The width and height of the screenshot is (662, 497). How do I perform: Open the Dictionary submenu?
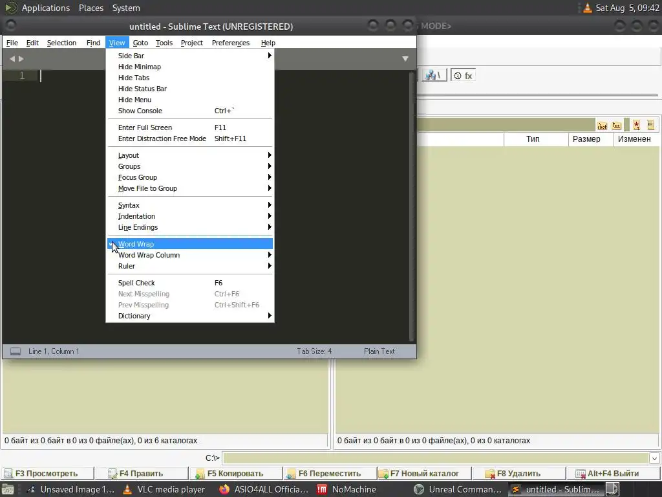(x=189, y=316)
